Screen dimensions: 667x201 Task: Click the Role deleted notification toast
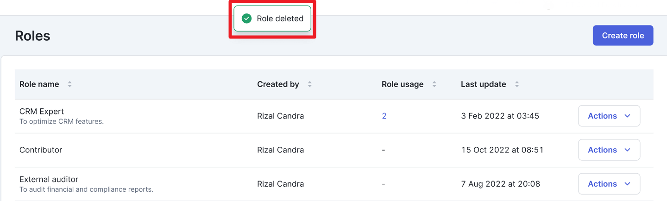(x=280, y=19)
